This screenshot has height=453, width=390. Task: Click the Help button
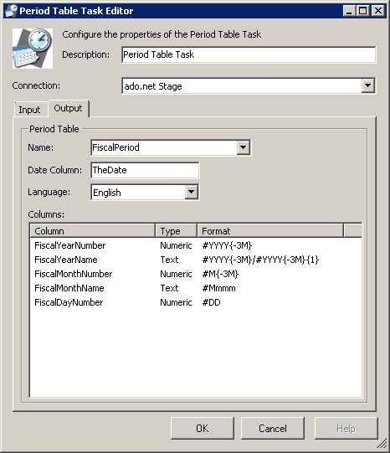pyautogui.click(x=346, y=428)
